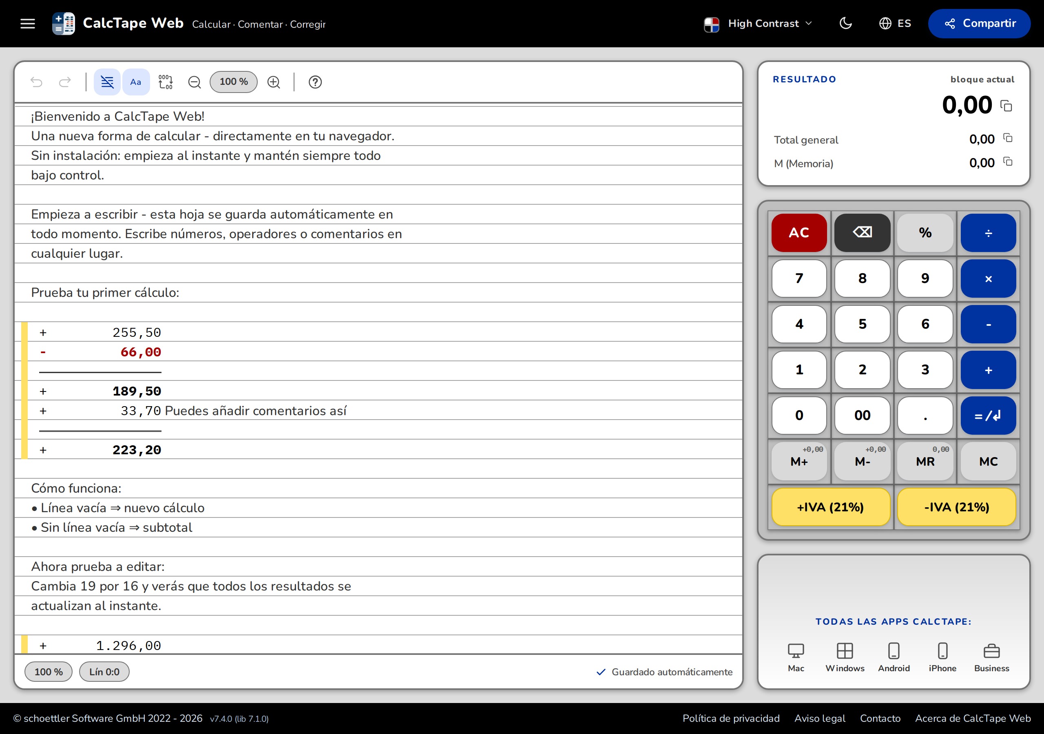1044x734 pixels.
Task: Click the backspace delete key
Action: [862, 233]
